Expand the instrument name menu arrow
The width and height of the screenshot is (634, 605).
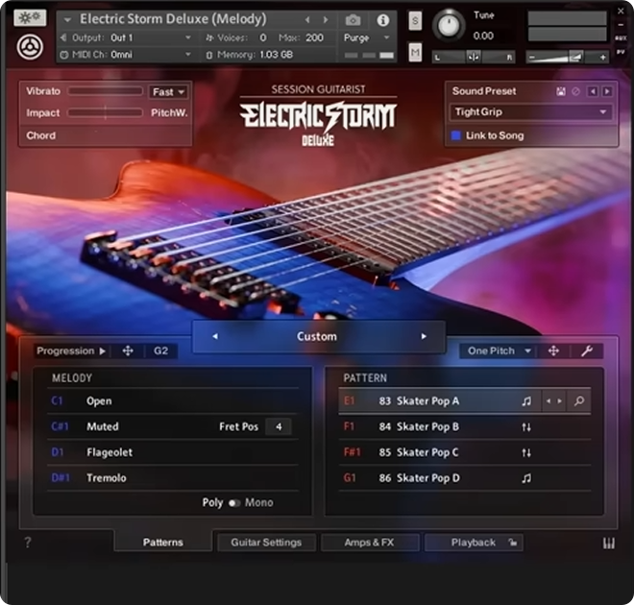[x=67, y=19]
